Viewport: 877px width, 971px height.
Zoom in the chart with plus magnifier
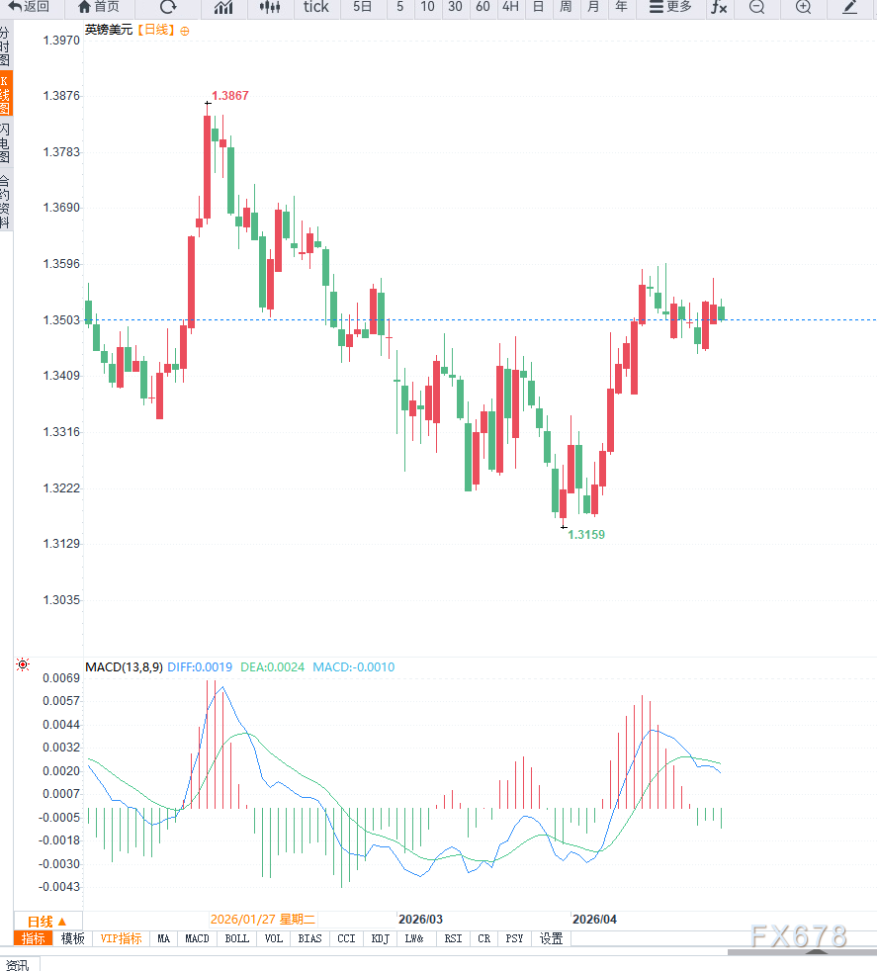pos(803,7)
